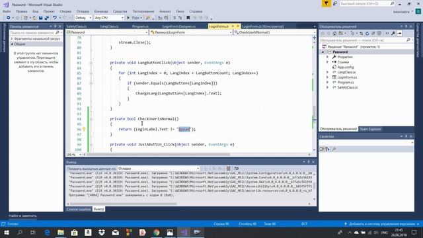Viewport: 423px width, 238px height.
Task: Click the Save All icon in the toolbar
Action: coord(47,18)
